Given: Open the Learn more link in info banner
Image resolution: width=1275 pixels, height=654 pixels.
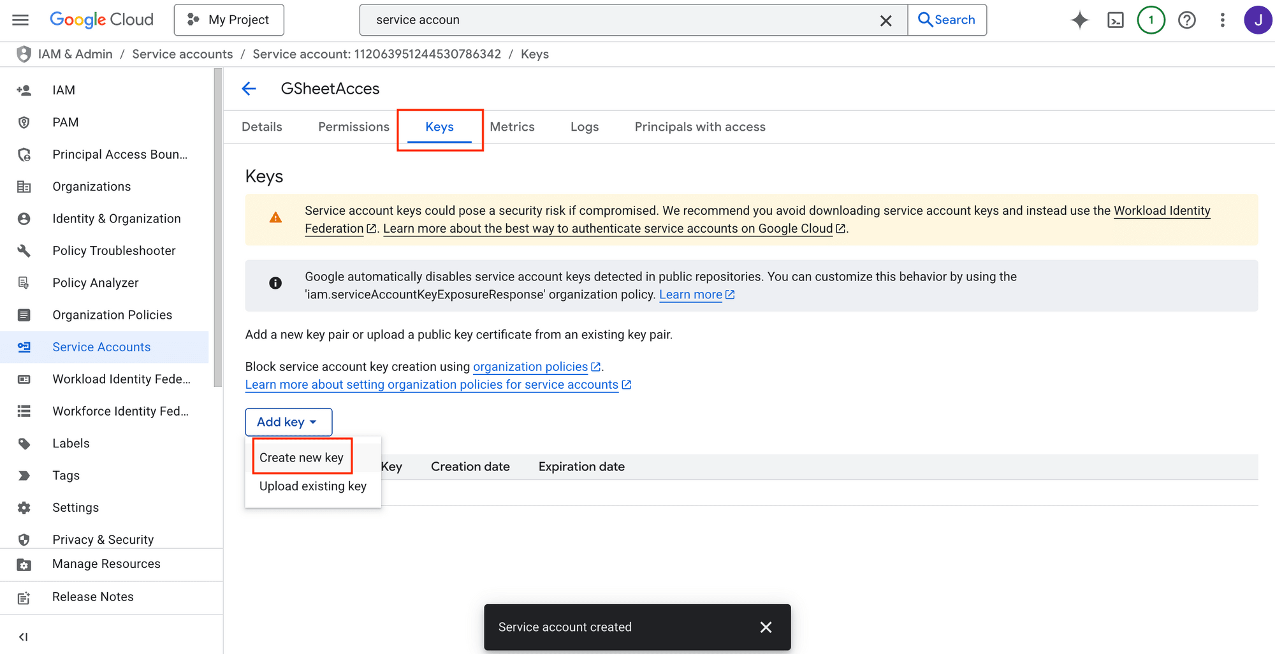Looking at the screenshot, I should (x=697, y=294).
